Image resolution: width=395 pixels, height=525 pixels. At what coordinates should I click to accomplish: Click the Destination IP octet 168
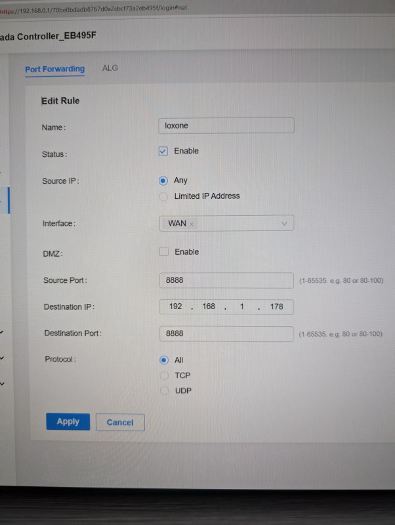click(209, 306)
